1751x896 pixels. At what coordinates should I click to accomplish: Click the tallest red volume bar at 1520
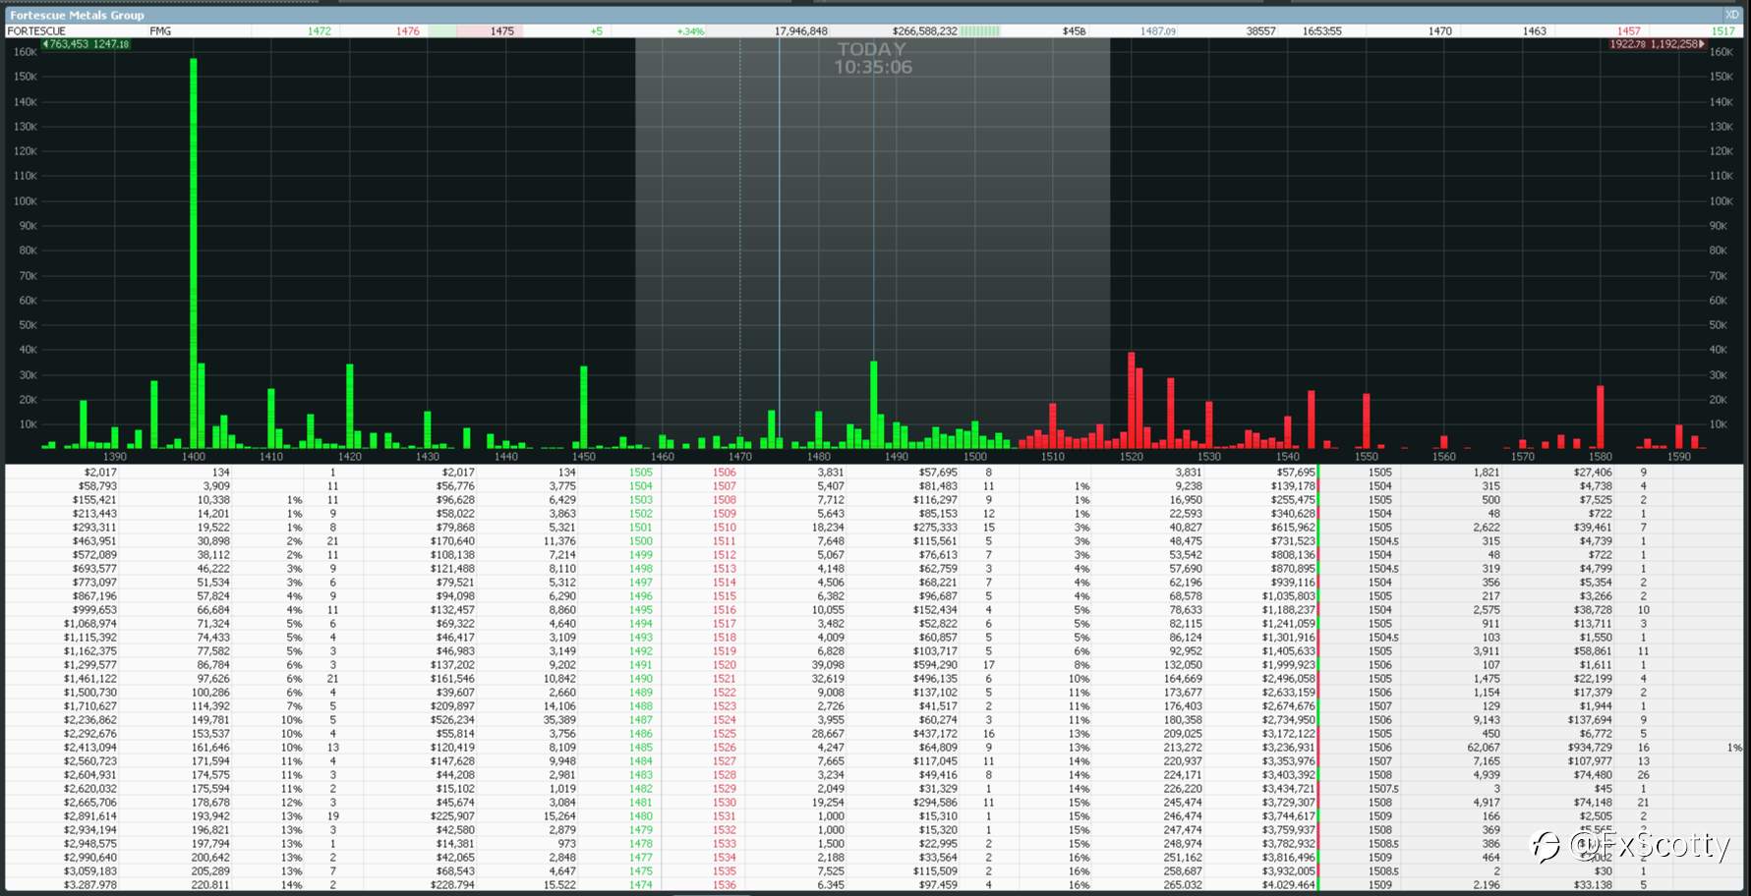coord(1132,401)
